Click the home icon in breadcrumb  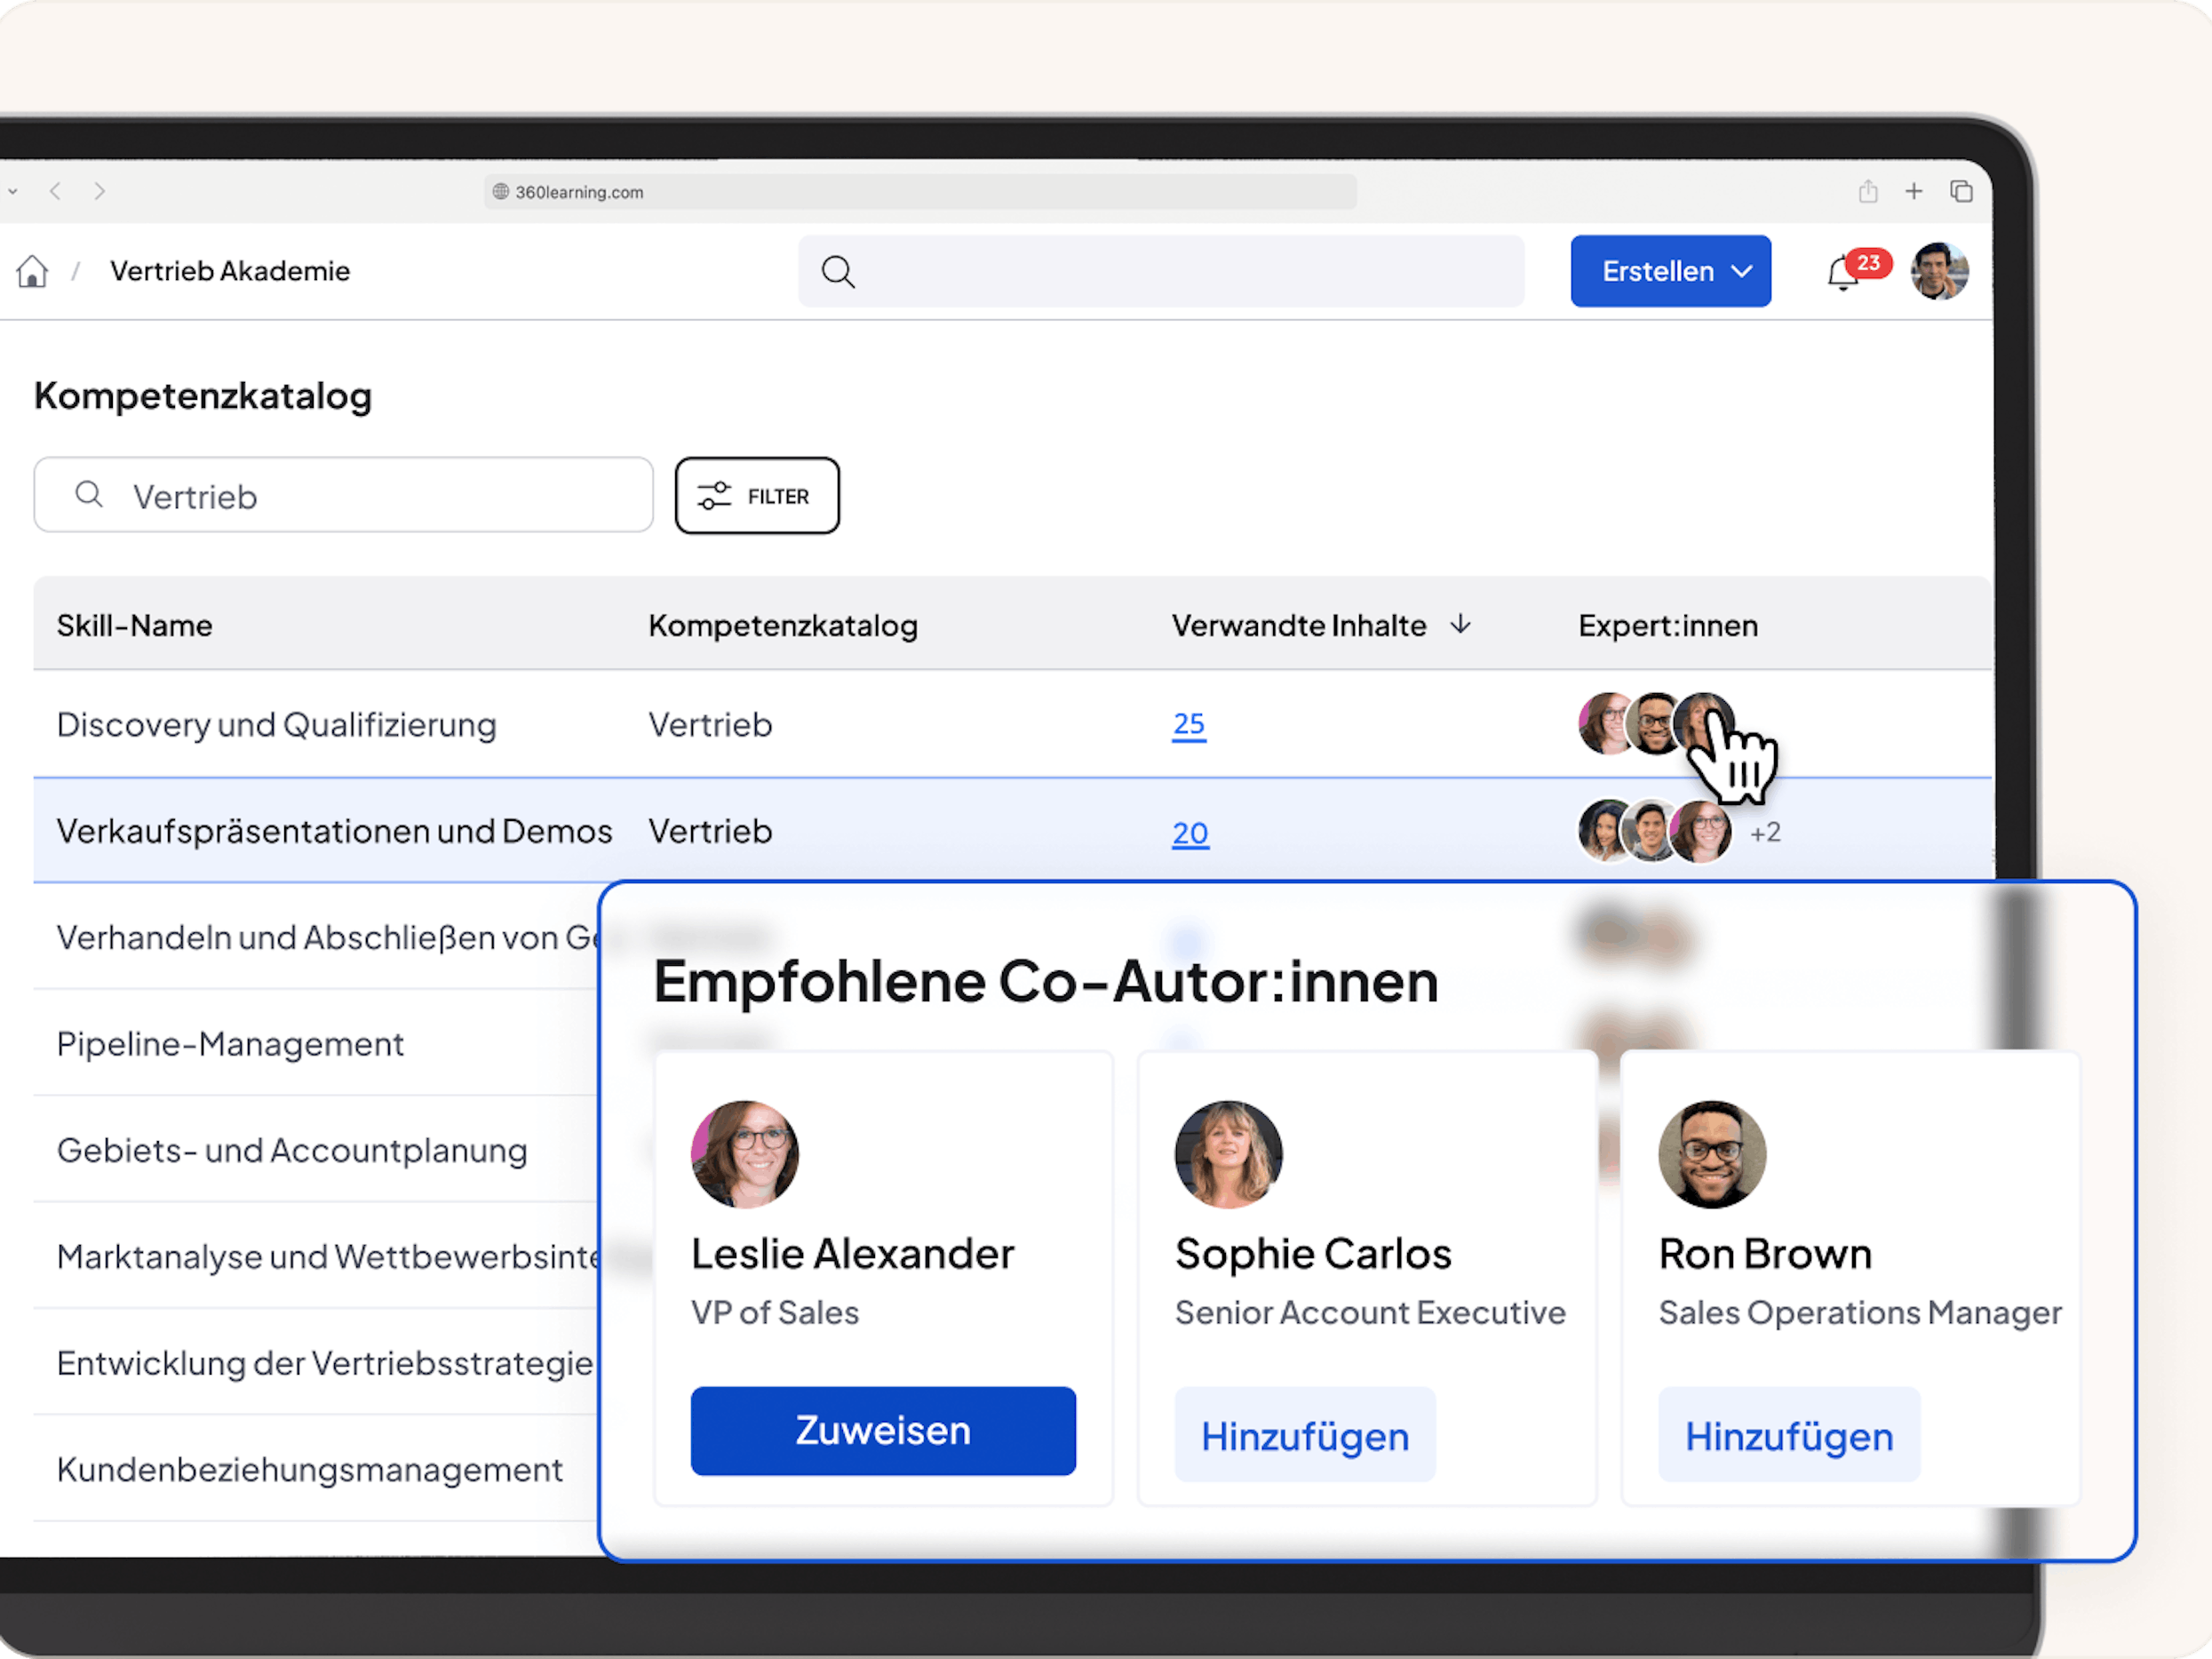(x=32, y=271)
